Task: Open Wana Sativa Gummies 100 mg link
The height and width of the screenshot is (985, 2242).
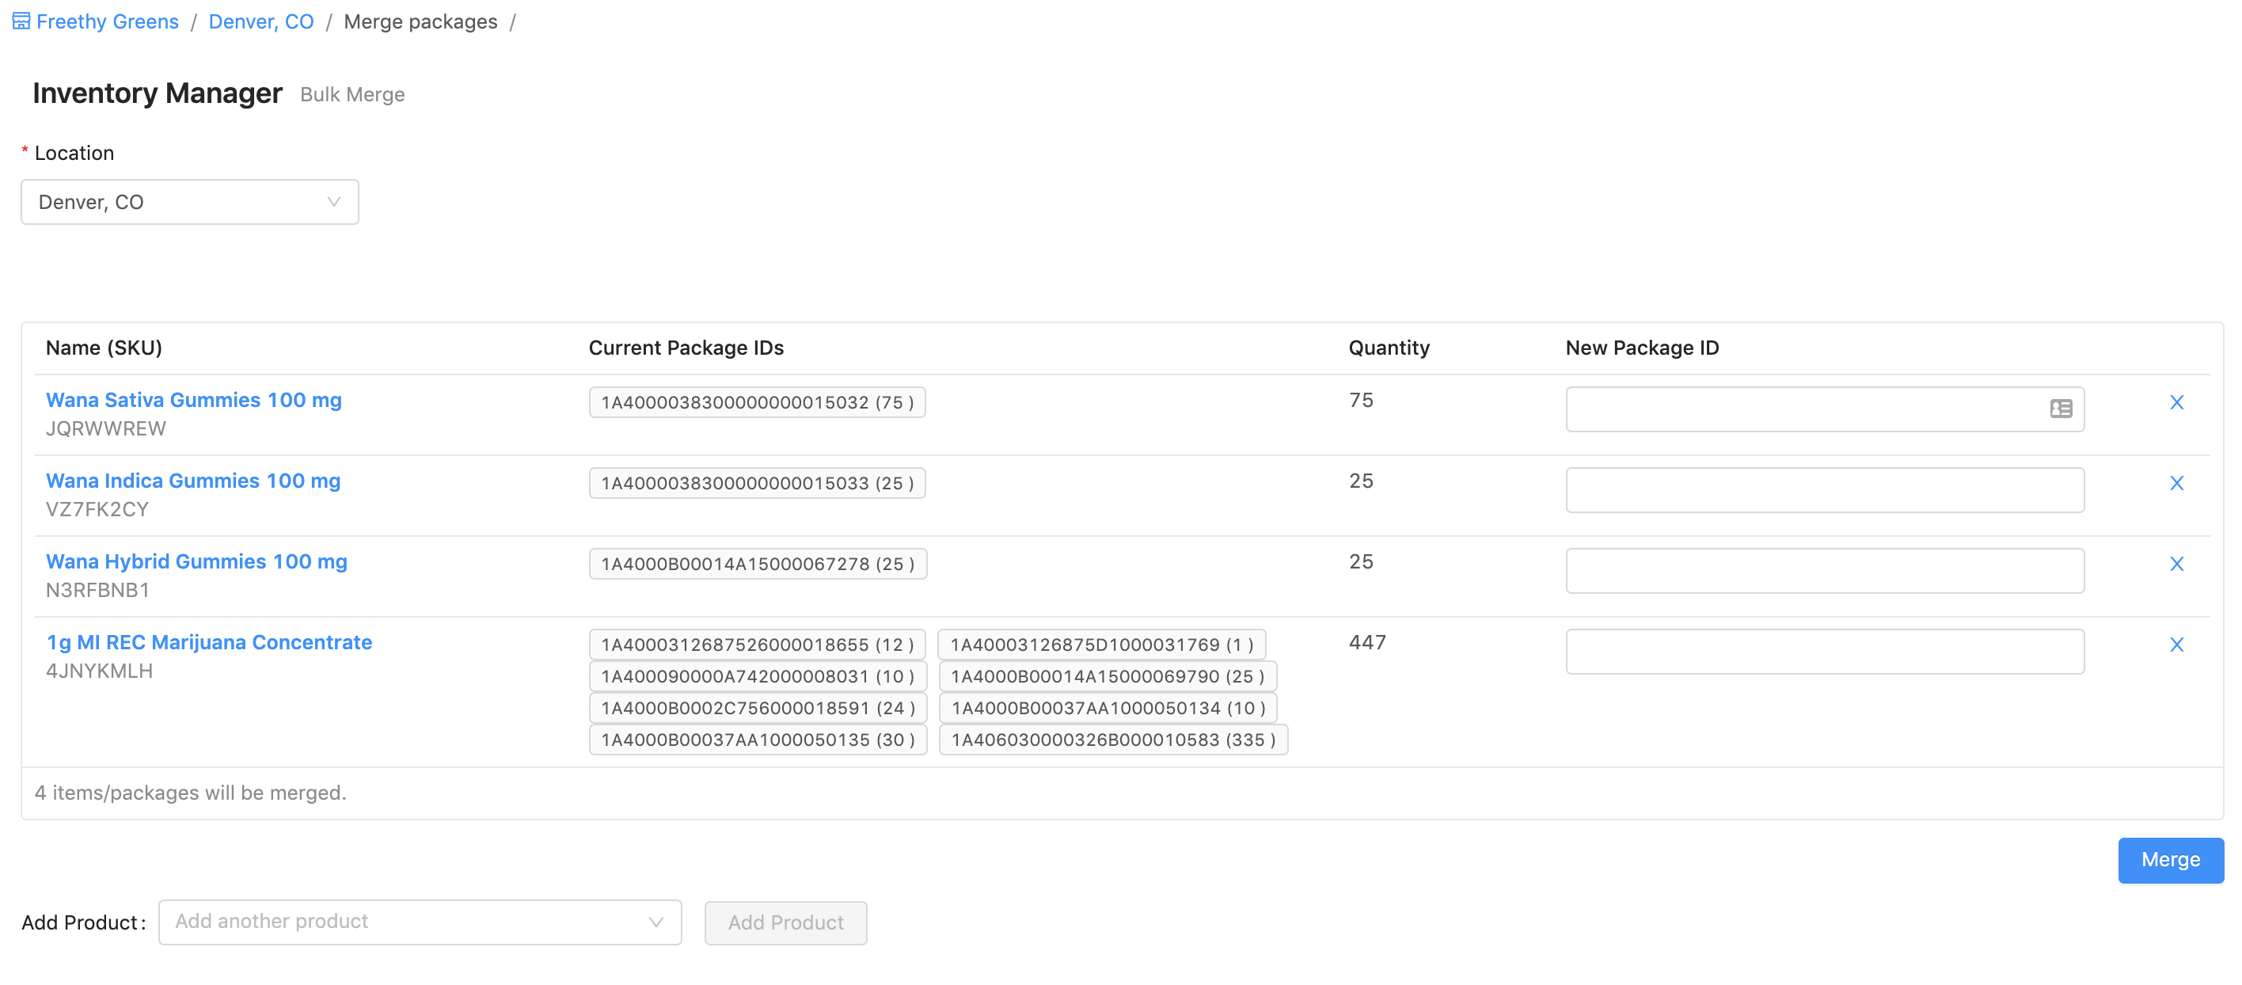Action: pyautogui.click(x=193, y=399)
